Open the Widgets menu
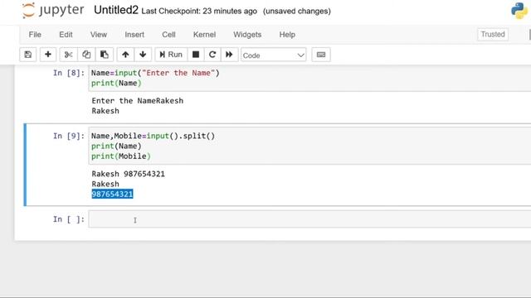 [x=247, y=35]
